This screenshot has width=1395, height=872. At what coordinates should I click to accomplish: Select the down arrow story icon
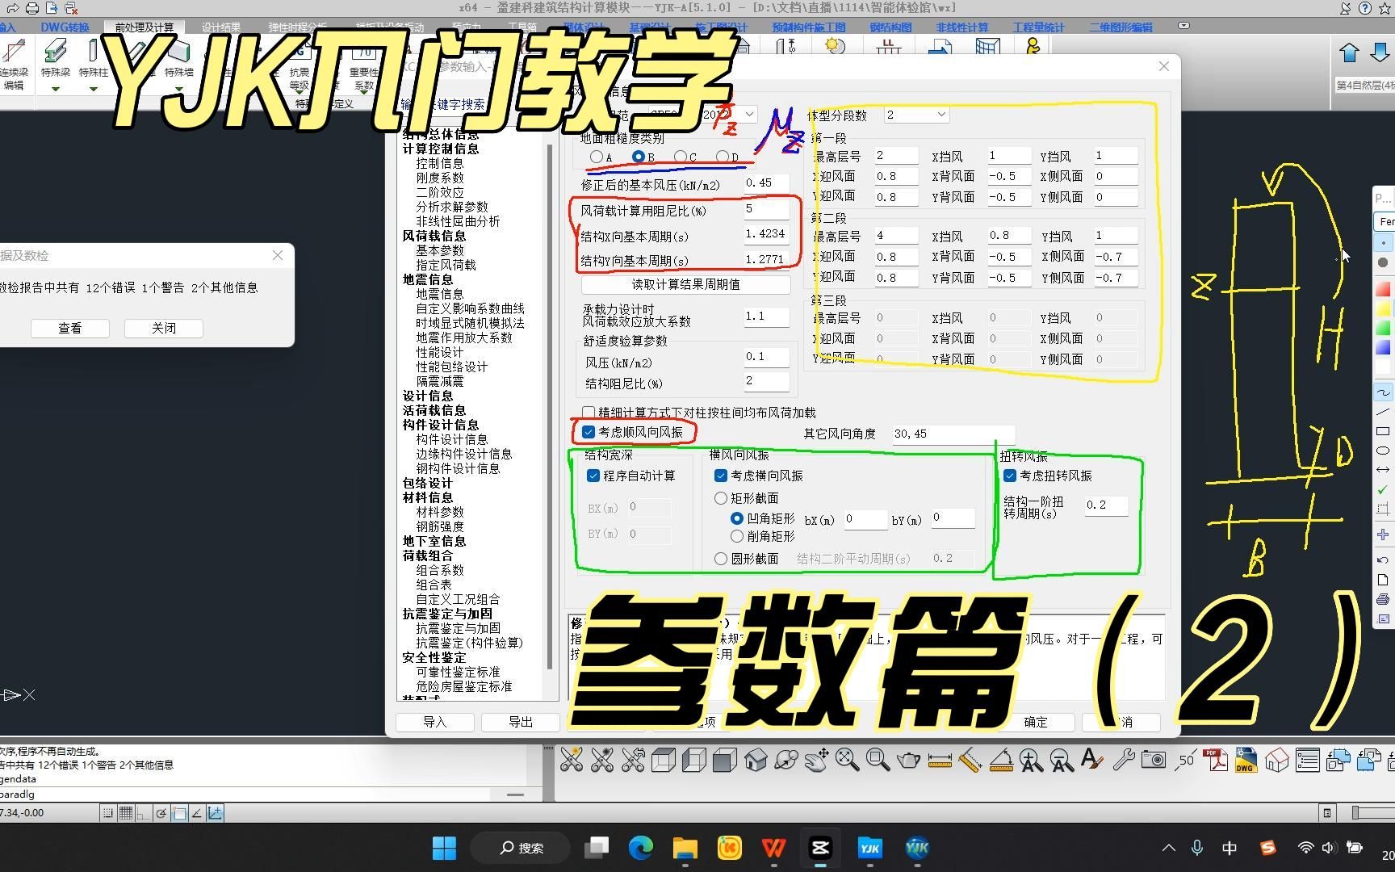tap(1380, 53)
